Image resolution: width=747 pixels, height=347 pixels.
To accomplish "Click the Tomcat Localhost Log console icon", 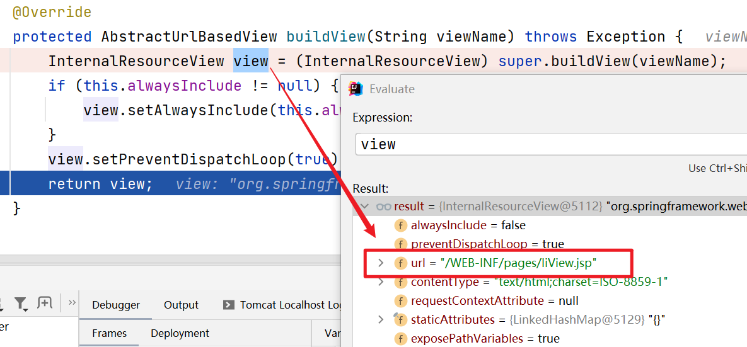I will 228,305.
